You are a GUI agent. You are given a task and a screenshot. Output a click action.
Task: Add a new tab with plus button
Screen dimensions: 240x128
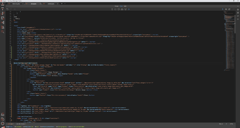[x=62, y=4]
